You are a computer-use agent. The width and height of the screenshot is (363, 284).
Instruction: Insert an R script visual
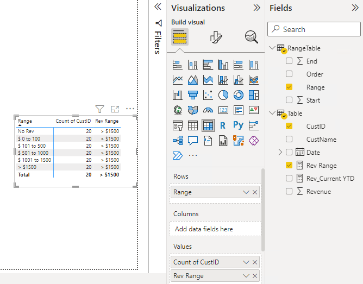pyautogui.click(x=223, y=125)
